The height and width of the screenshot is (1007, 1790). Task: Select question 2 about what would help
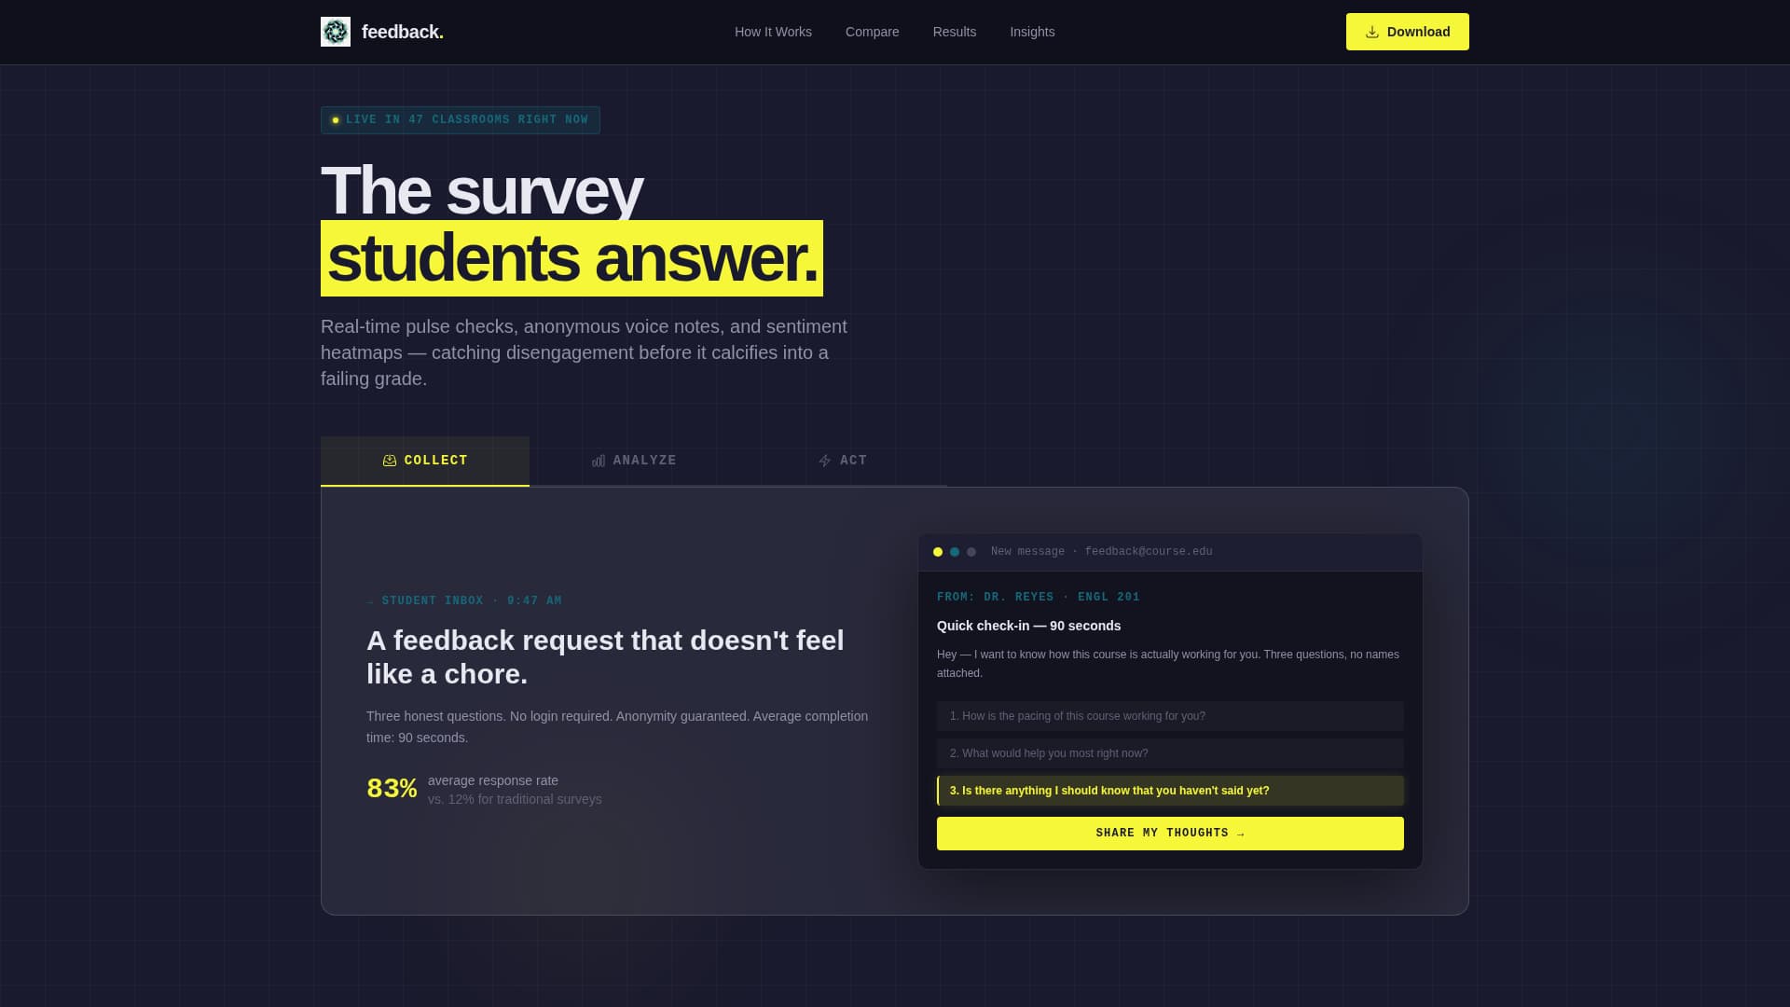(1170, 753)
